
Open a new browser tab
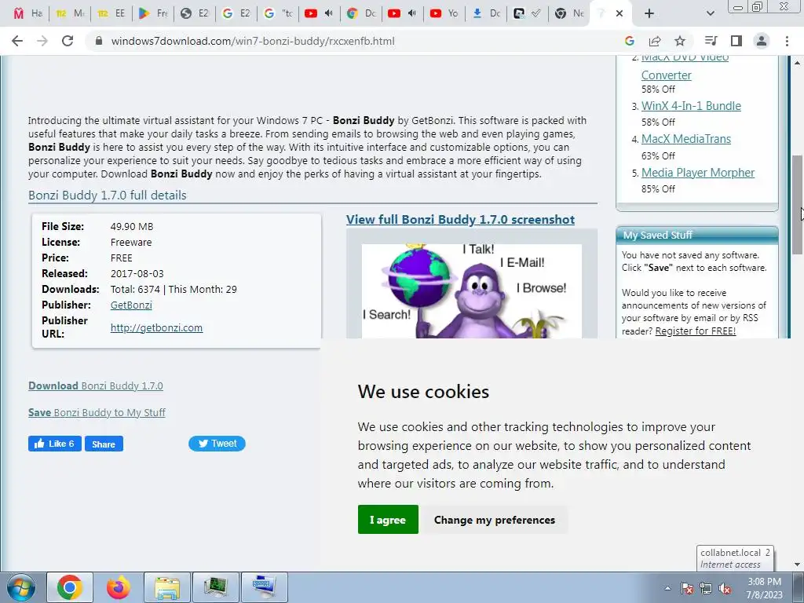[x=649, y=13]
